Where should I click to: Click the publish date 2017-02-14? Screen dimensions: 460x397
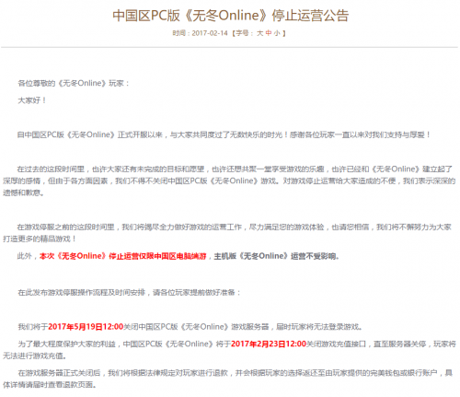(x=210, y=33)
